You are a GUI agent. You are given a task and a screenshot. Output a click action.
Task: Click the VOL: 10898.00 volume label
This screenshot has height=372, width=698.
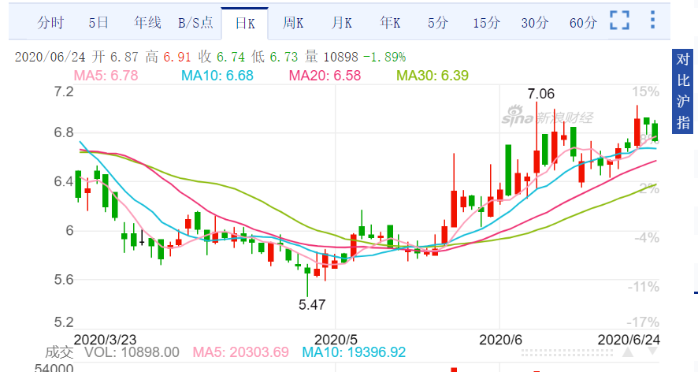pyautogui.click(x=132, y=352)
